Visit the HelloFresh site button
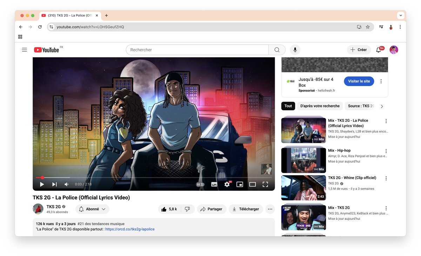Screen dimensions: 421x256 (x=359, y=81)
